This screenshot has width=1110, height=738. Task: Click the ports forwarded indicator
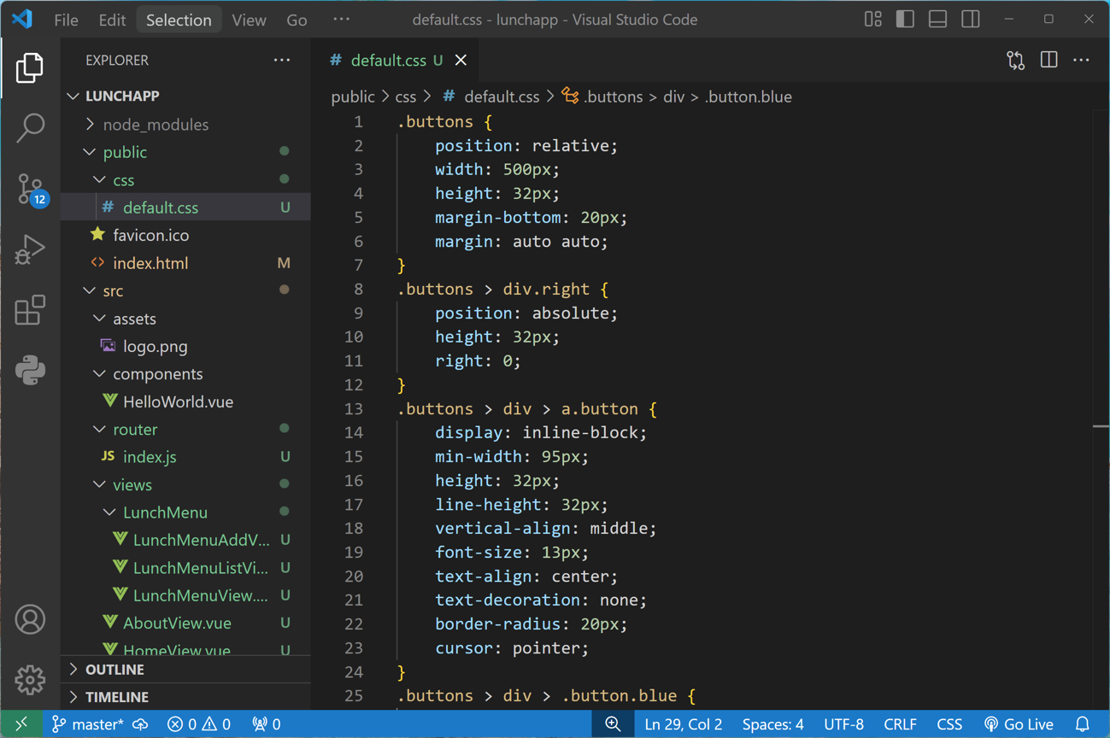[267, 724]
